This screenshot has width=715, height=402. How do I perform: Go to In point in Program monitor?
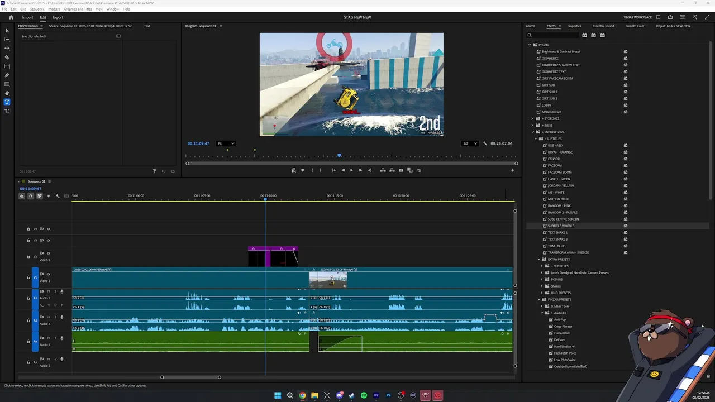(334, 170)
